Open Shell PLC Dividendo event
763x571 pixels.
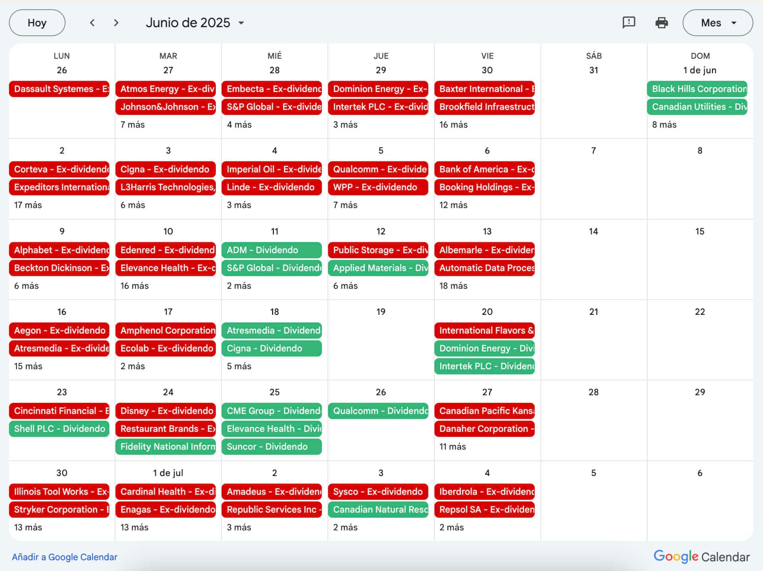pos(59,429)
